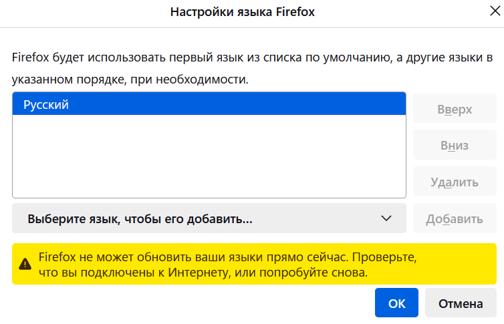This screenshot has height=324, width=504.
Task: Click the Добавить button
Action: click(x=455, y=218)
